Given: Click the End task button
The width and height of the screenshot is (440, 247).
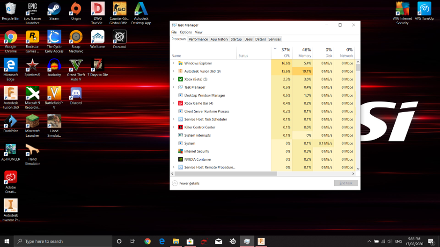Looking at the screenshot, I should point(346,183).
